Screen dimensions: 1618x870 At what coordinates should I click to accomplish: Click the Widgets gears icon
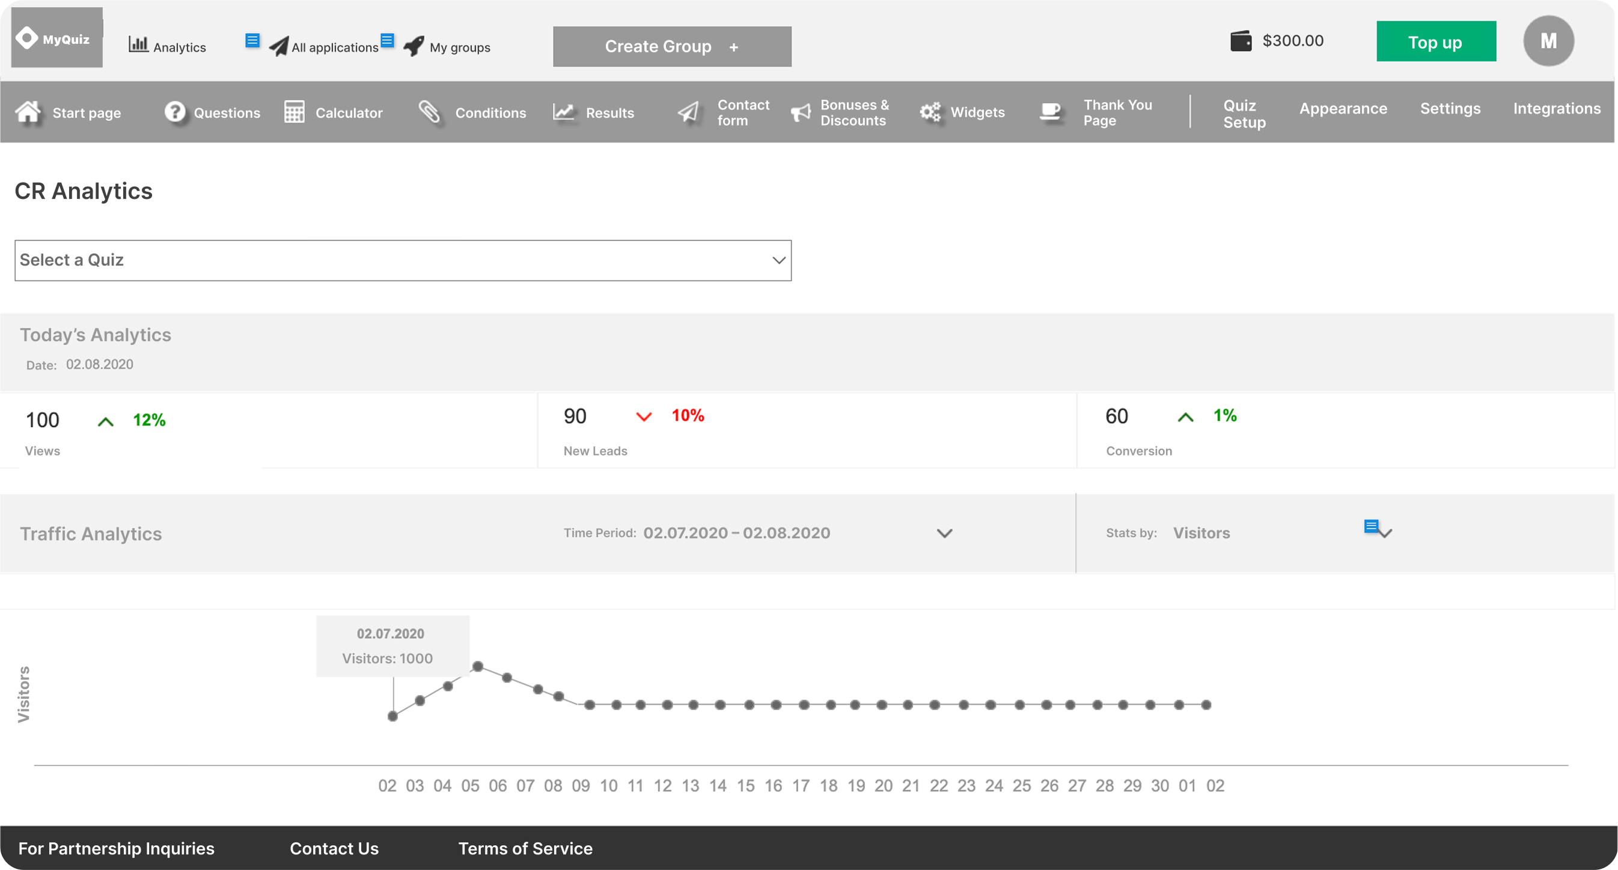click(930, 112)
